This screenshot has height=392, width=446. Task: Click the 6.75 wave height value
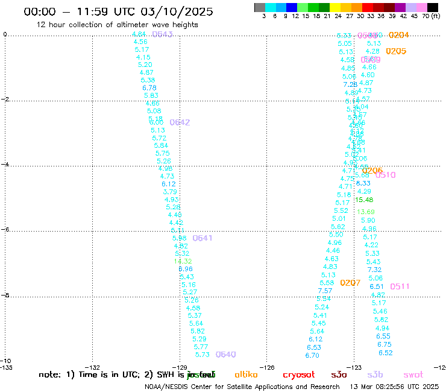click(x=385, y=344)
